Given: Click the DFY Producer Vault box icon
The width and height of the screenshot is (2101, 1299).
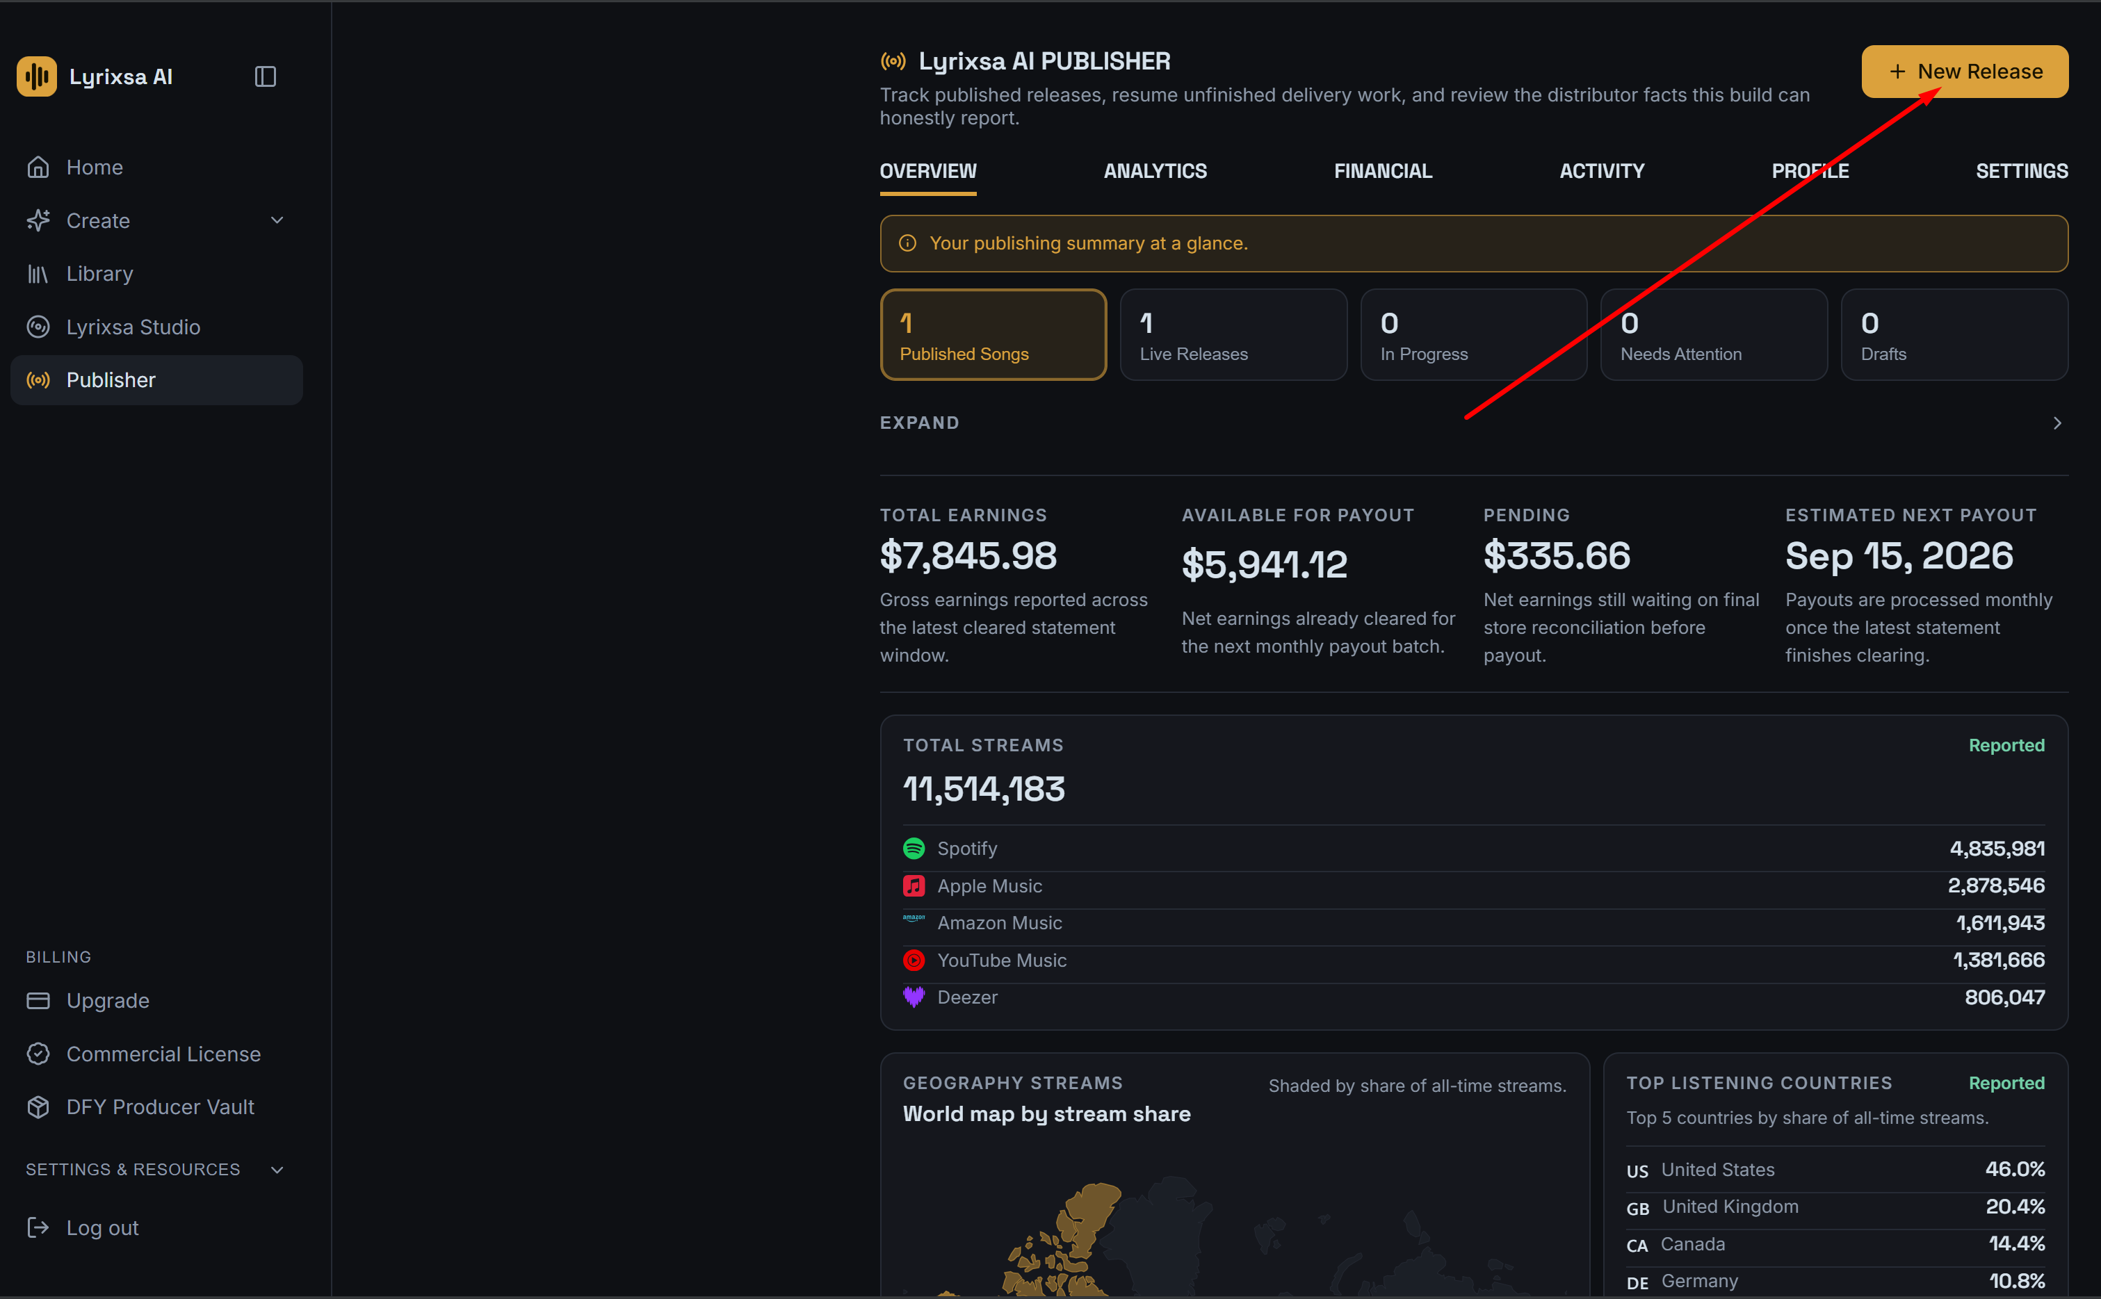Looking at the screenshot, I should (x=38, y=1107).
